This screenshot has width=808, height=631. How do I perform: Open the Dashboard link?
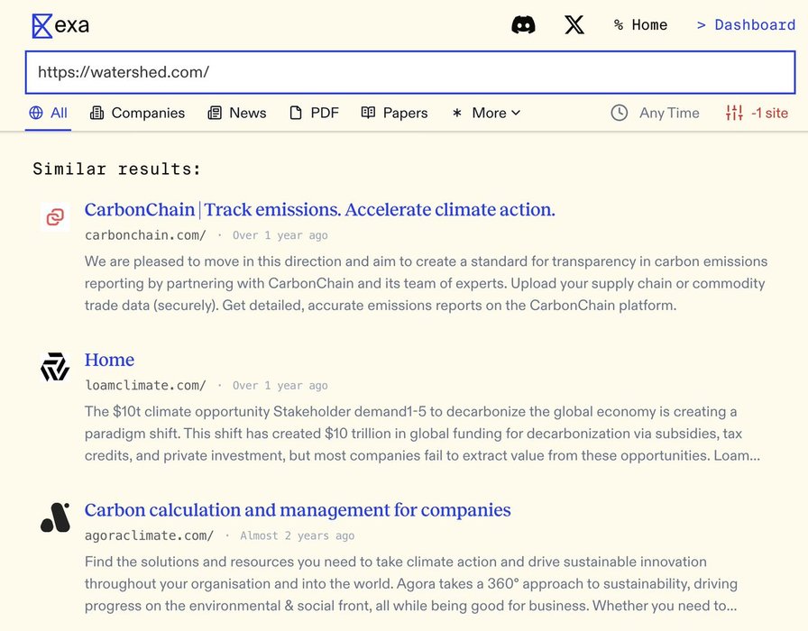[x=746, y=24]
